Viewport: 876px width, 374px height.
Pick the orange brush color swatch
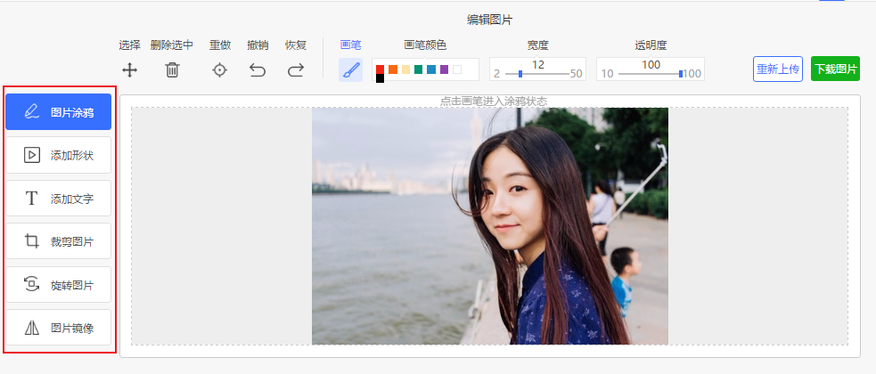(x=393, y=69)
